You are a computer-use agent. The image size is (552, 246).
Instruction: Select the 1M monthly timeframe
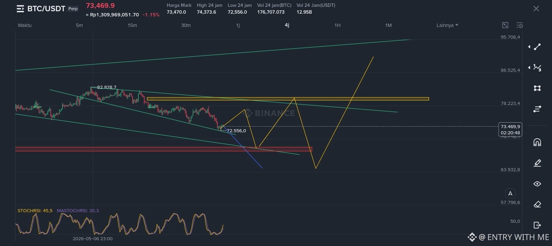388,25
